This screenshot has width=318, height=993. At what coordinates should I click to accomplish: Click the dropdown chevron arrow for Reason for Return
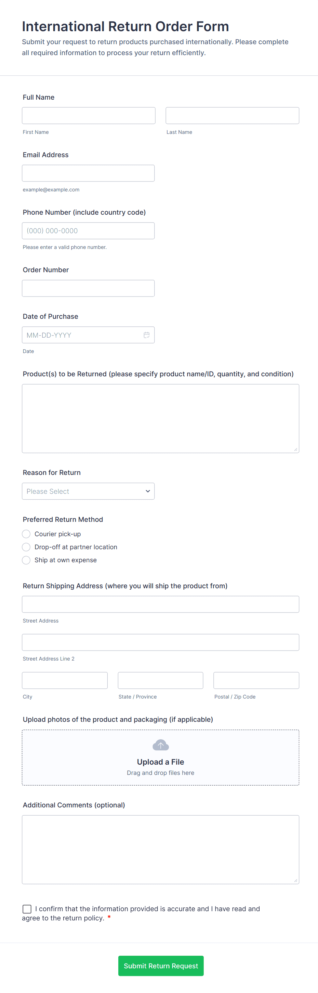(147, 491)
